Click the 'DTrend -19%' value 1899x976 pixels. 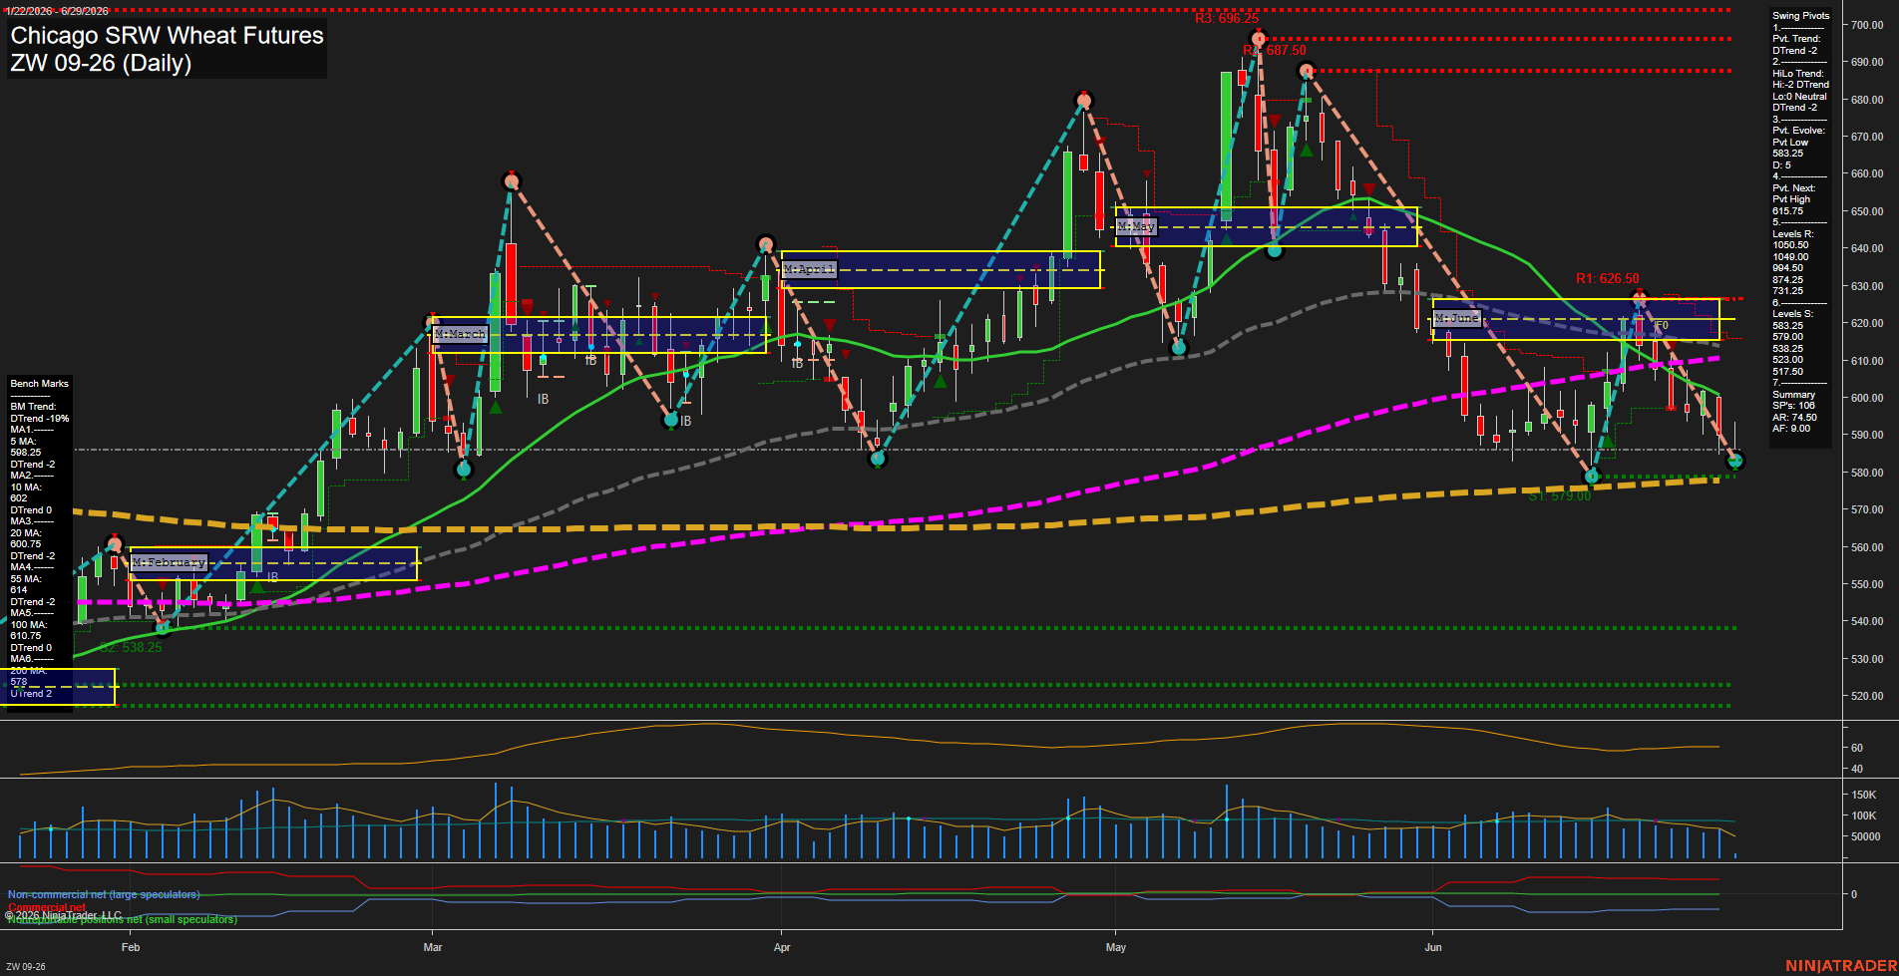pyautogui.click(x=40, y=419)
